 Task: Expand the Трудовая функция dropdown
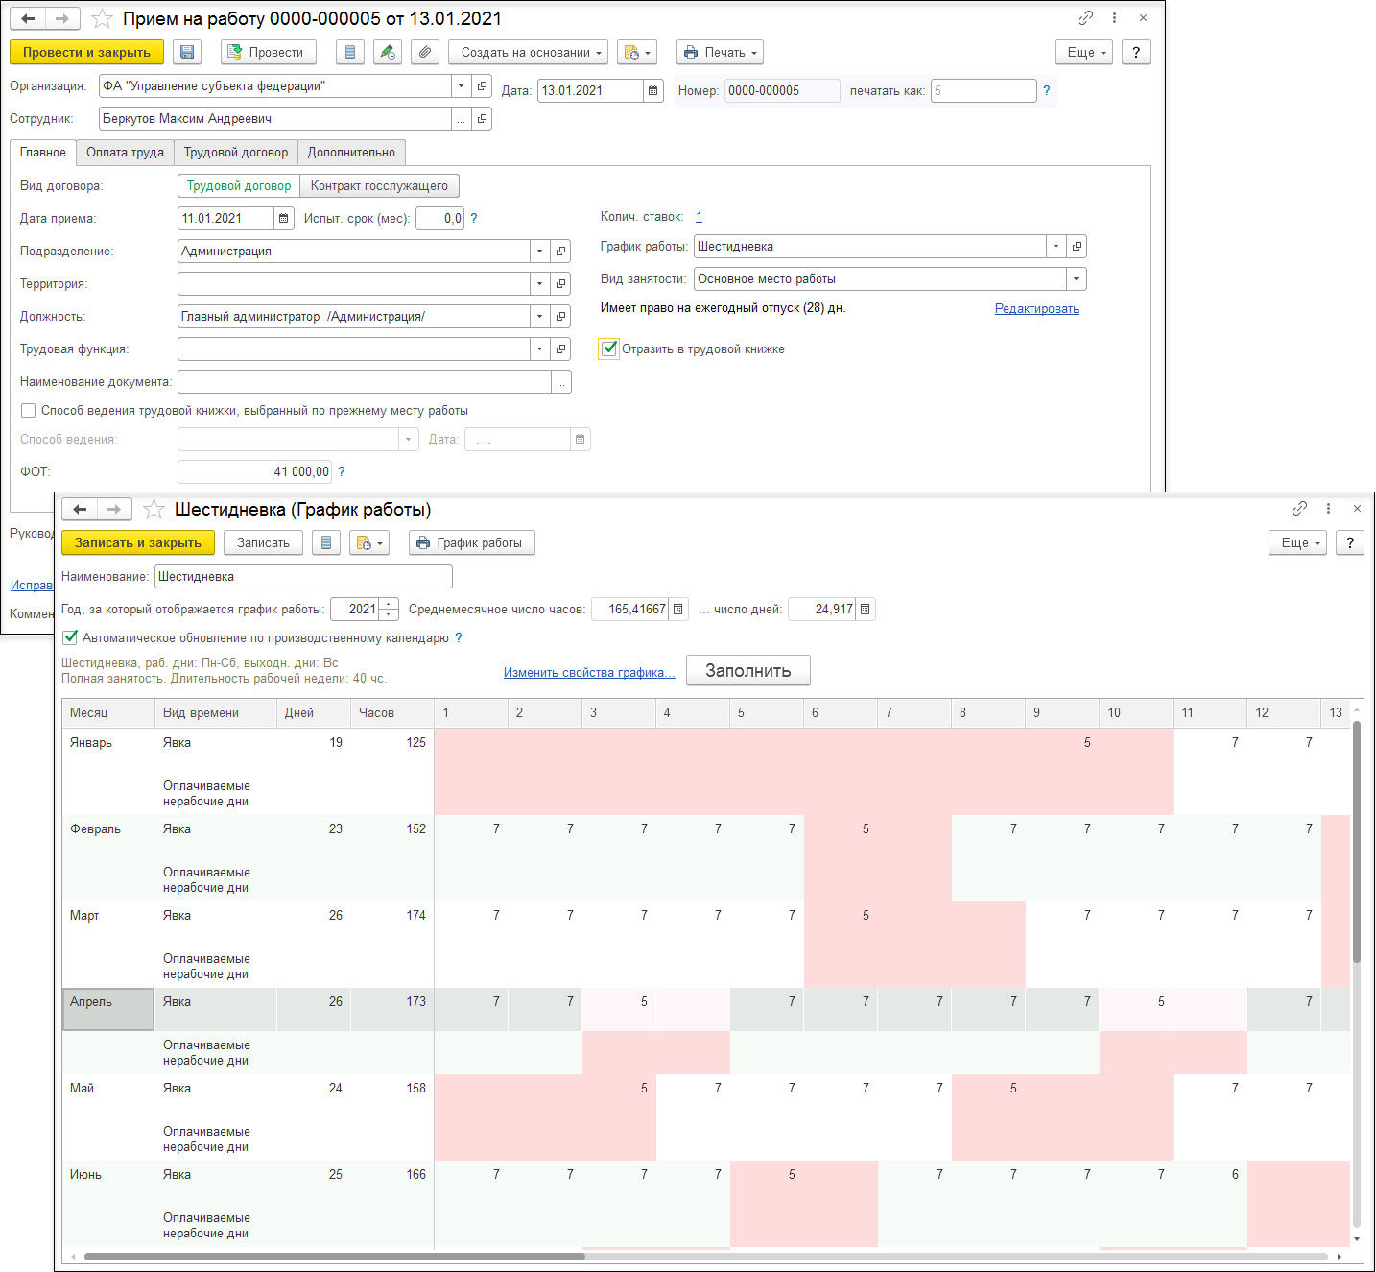point(540,348)
